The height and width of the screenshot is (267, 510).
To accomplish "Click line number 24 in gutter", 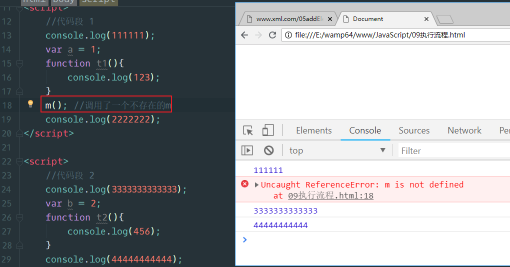I will [6, 189].
